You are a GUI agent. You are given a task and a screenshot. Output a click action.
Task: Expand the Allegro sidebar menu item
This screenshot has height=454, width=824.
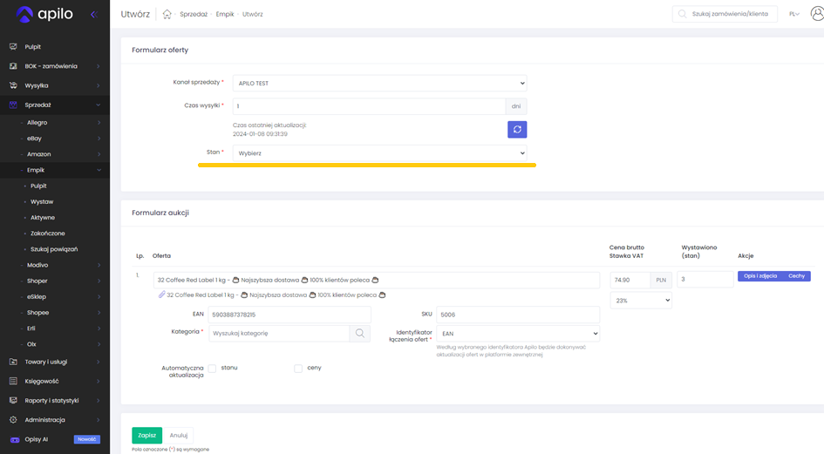click(x=37, y=123)
